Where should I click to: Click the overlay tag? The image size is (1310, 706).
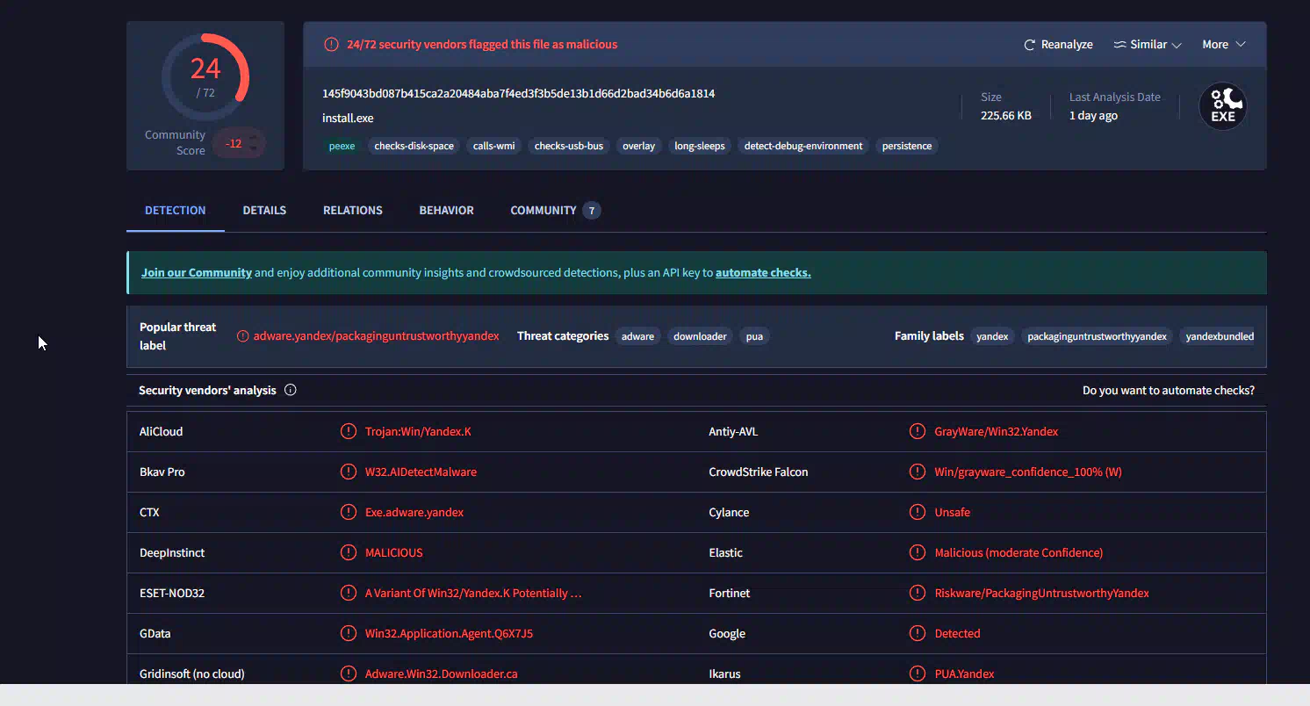638,146
